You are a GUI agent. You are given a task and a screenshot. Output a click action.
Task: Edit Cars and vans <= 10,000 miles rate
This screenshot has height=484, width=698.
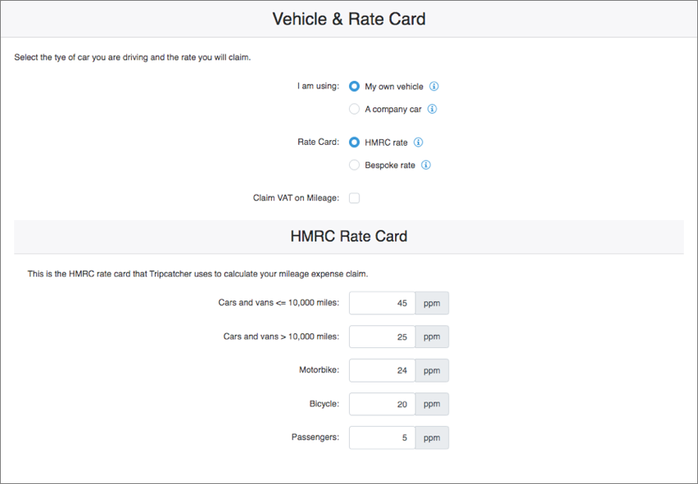[x=382, y=303]
